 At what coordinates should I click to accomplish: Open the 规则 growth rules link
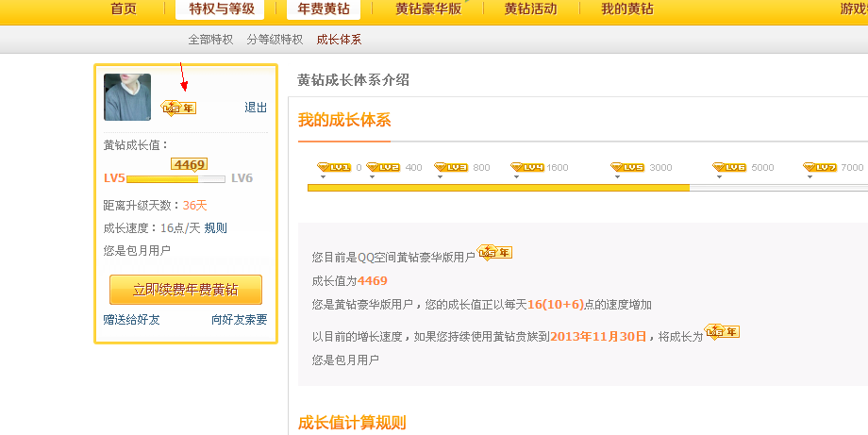tap(215, 228)
